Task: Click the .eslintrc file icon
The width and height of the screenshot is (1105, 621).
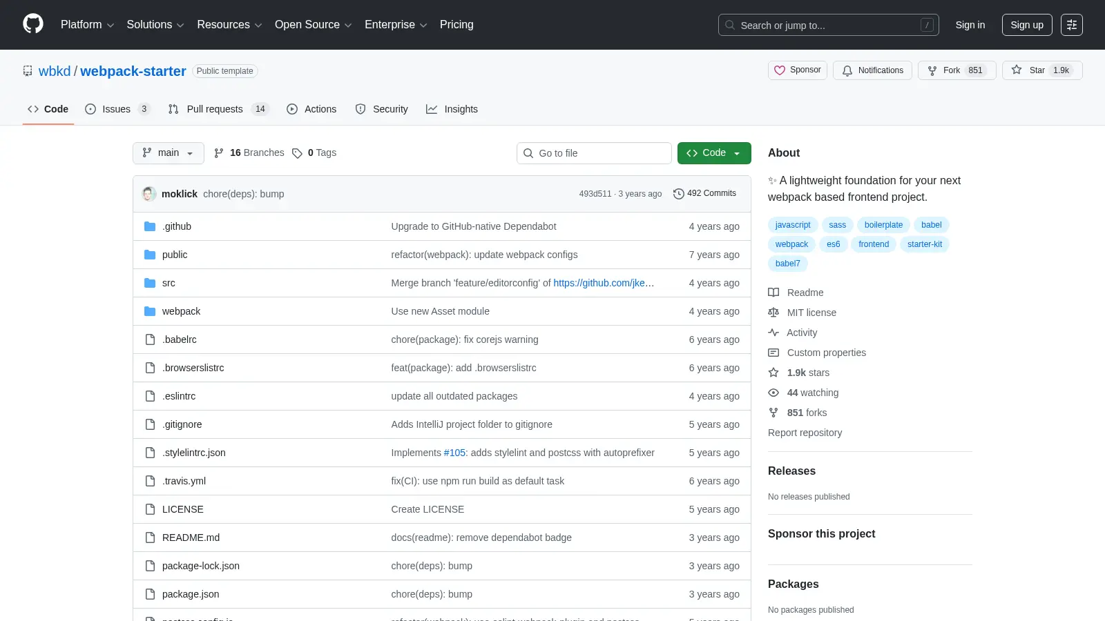Action: [x=150, y=396]
